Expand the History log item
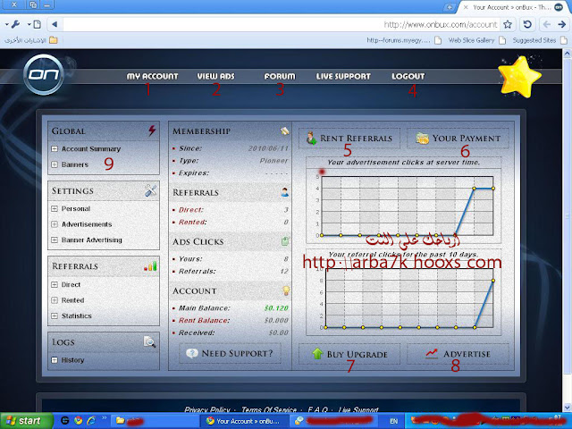This screenshot has height=429, width=572. pyautogui.click(x=55, y=360)
